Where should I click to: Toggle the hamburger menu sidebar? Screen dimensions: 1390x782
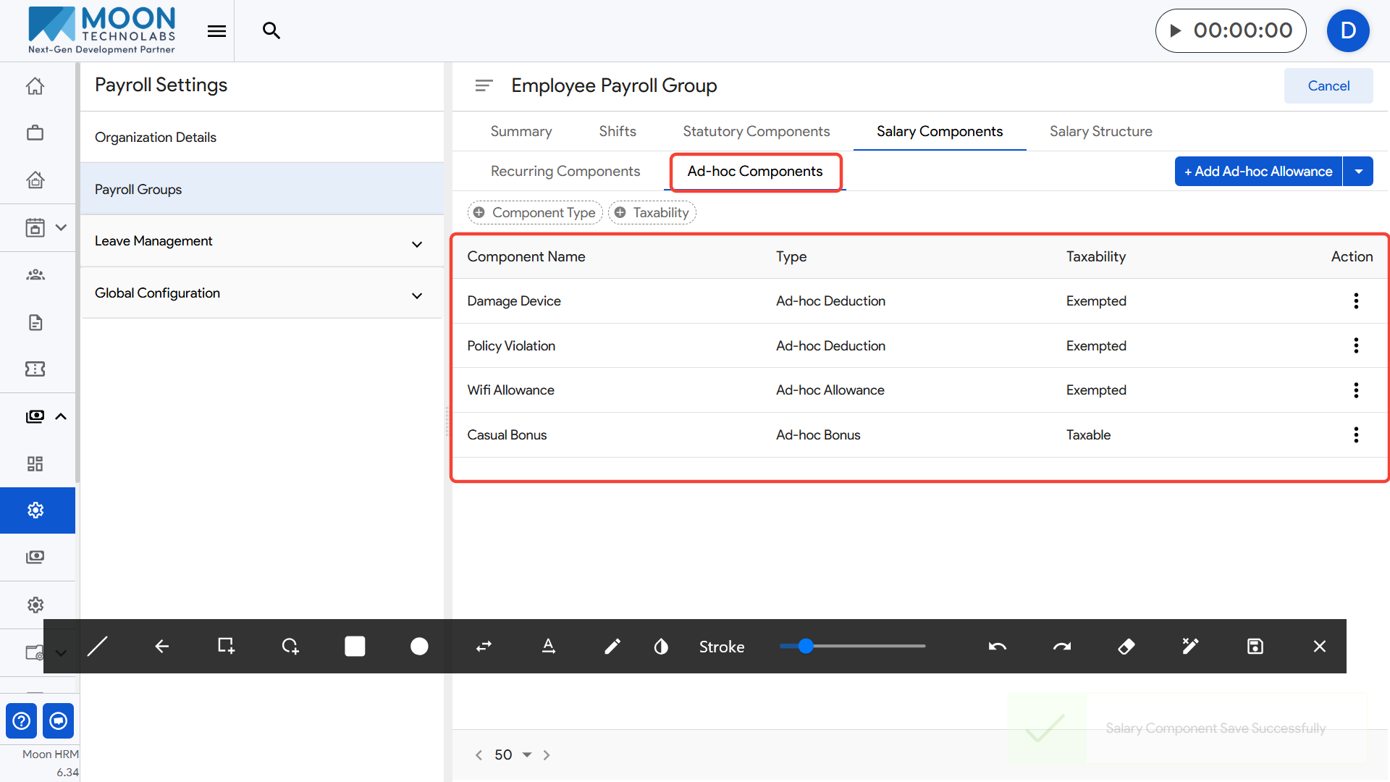pyautogui.click(x=216, y=30)
